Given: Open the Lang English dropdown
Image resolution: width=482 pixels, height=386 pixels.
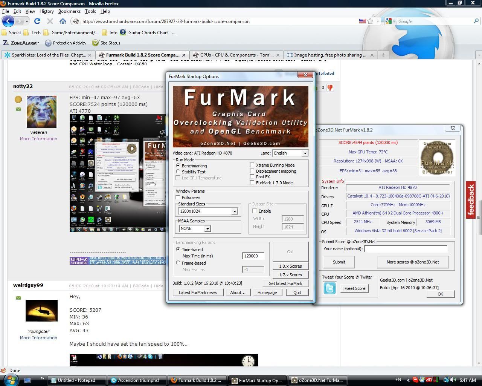Looking at the screenshot, I should click(290, 153).
